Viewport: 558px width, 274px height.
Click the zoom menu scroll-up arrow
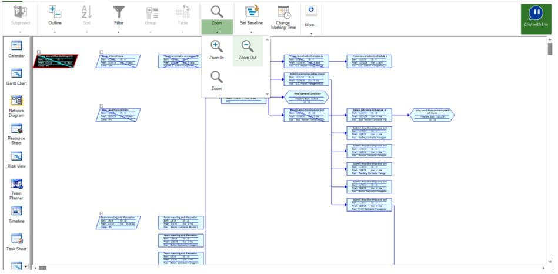click(268, 39)
